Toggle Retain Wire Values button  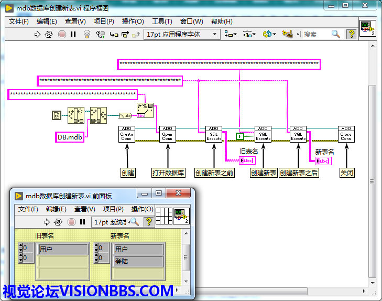coord(100,34)
